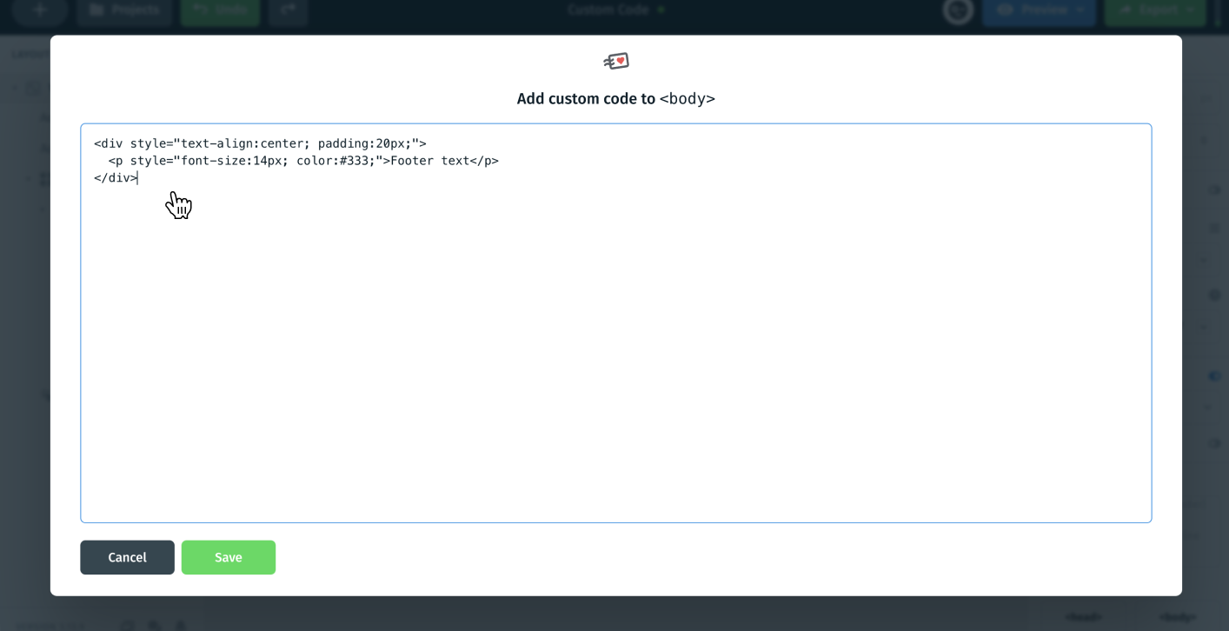Screen dimensions: 1229x631
Task: Click the 'color:#333' value in code
Action: (x=332, y=161)
